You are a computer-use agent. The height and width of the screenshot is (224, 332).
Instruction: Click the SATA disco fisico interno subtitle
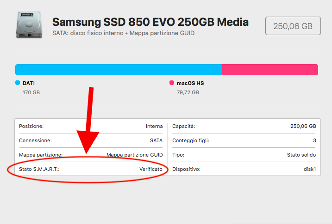click(88, 33)
